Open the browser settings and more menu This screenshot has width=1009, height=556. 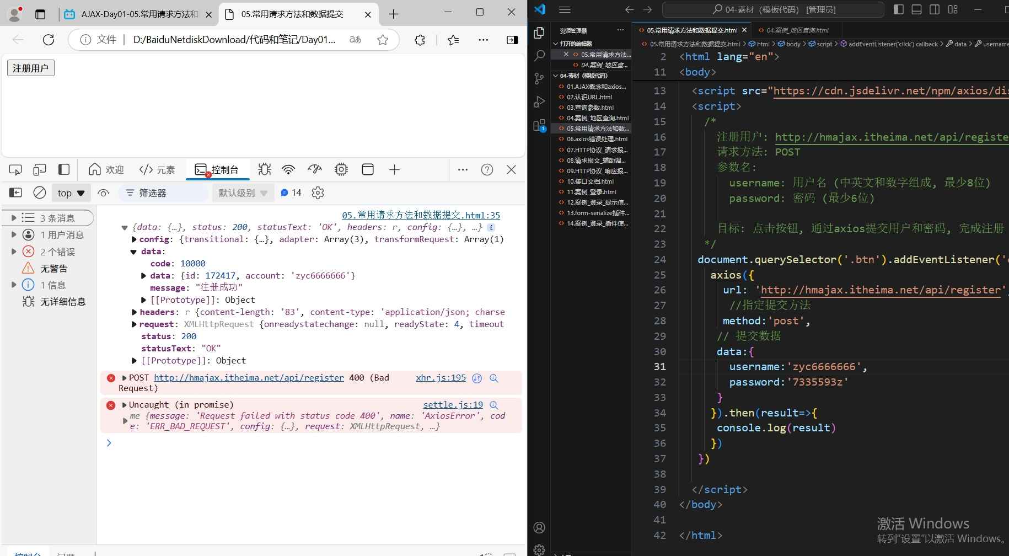tap(483, 40)
